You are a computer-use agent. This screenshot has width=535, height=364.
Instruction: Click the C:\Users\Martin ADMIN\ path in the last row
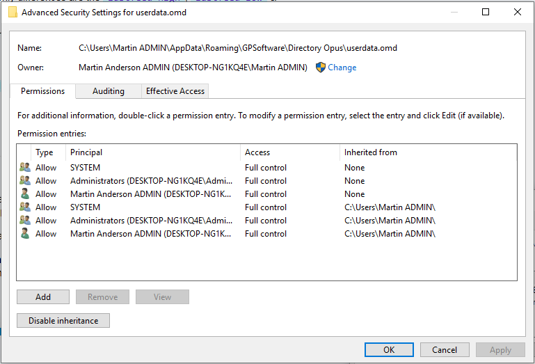390,234
